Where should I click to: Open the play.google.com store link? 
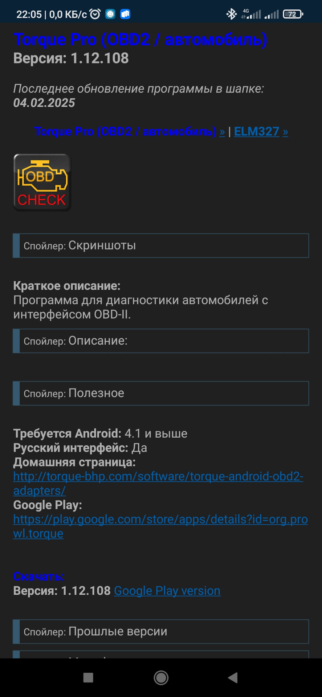coord(160,526)
